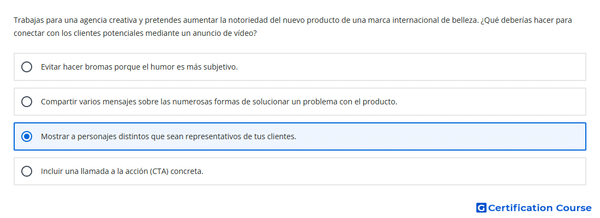Image resolution: width=600 pixels, height=218 pixels.
Task: Choose the 'Compartir varios mensajes' radio button
Action: (x=27, y=102)
